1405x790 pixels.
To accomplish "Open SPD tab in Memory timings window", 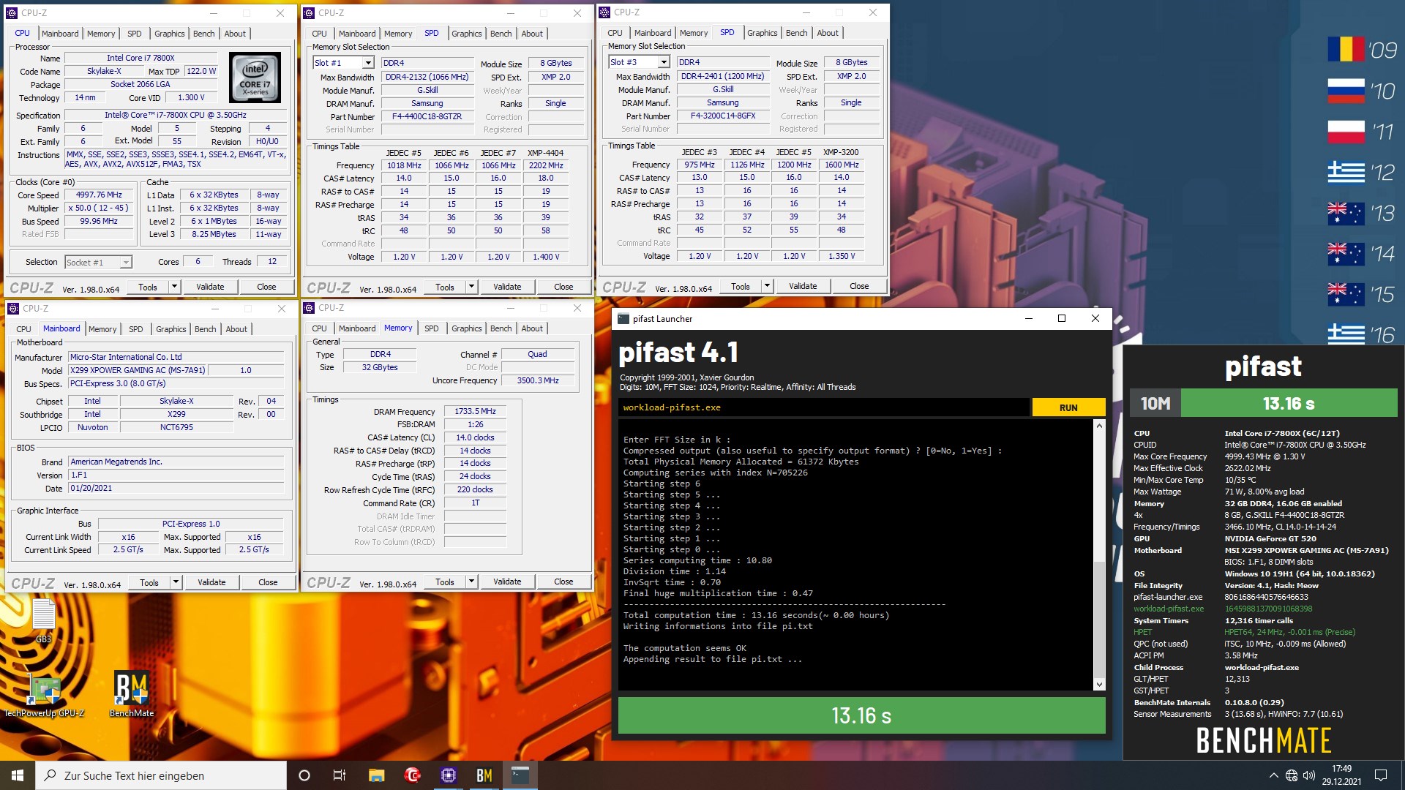I will 432,328.
